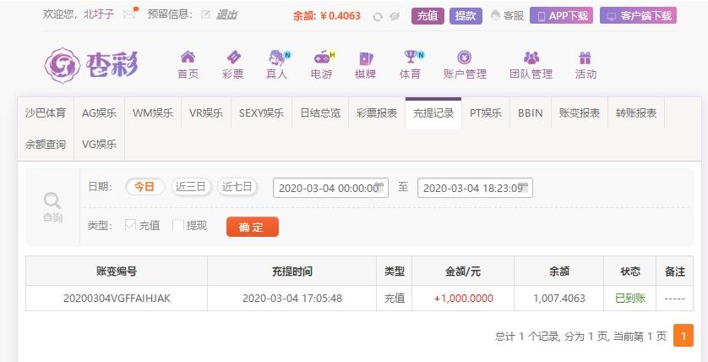The height and width of the screenshot is (362, 708).
Task: Go to page 1 in pagination
Action: [x=683, y=336]
